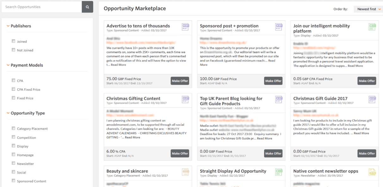The width and height of the screenshot is (383, 187).
Task: Tick the CPA Fixed Price checkbox
Action: (x=14, y=89)
